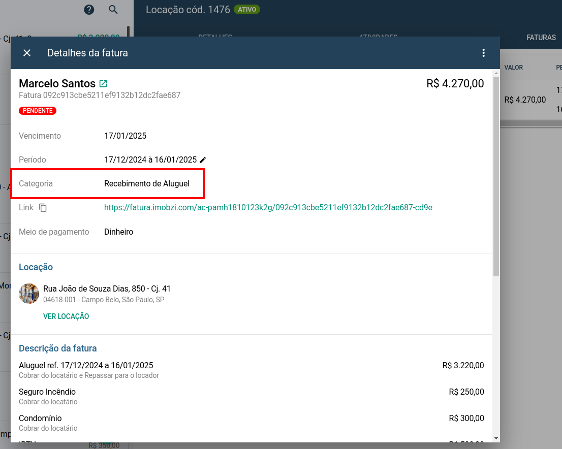Open the property thumbnail for Rua João de Souza Dias
The height and width of the screenshot is (449, 562).
tap(28, 294)
